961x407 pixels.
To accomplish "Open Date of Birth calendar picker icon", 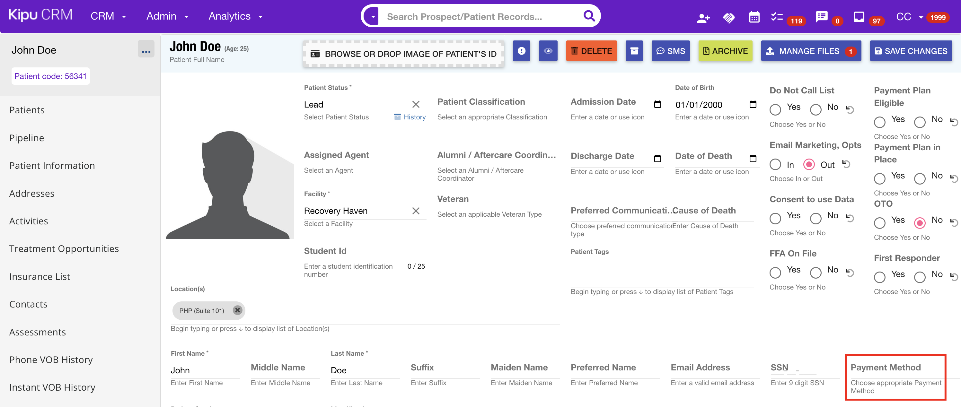I will pyautogui.click(x=753, y=104).
